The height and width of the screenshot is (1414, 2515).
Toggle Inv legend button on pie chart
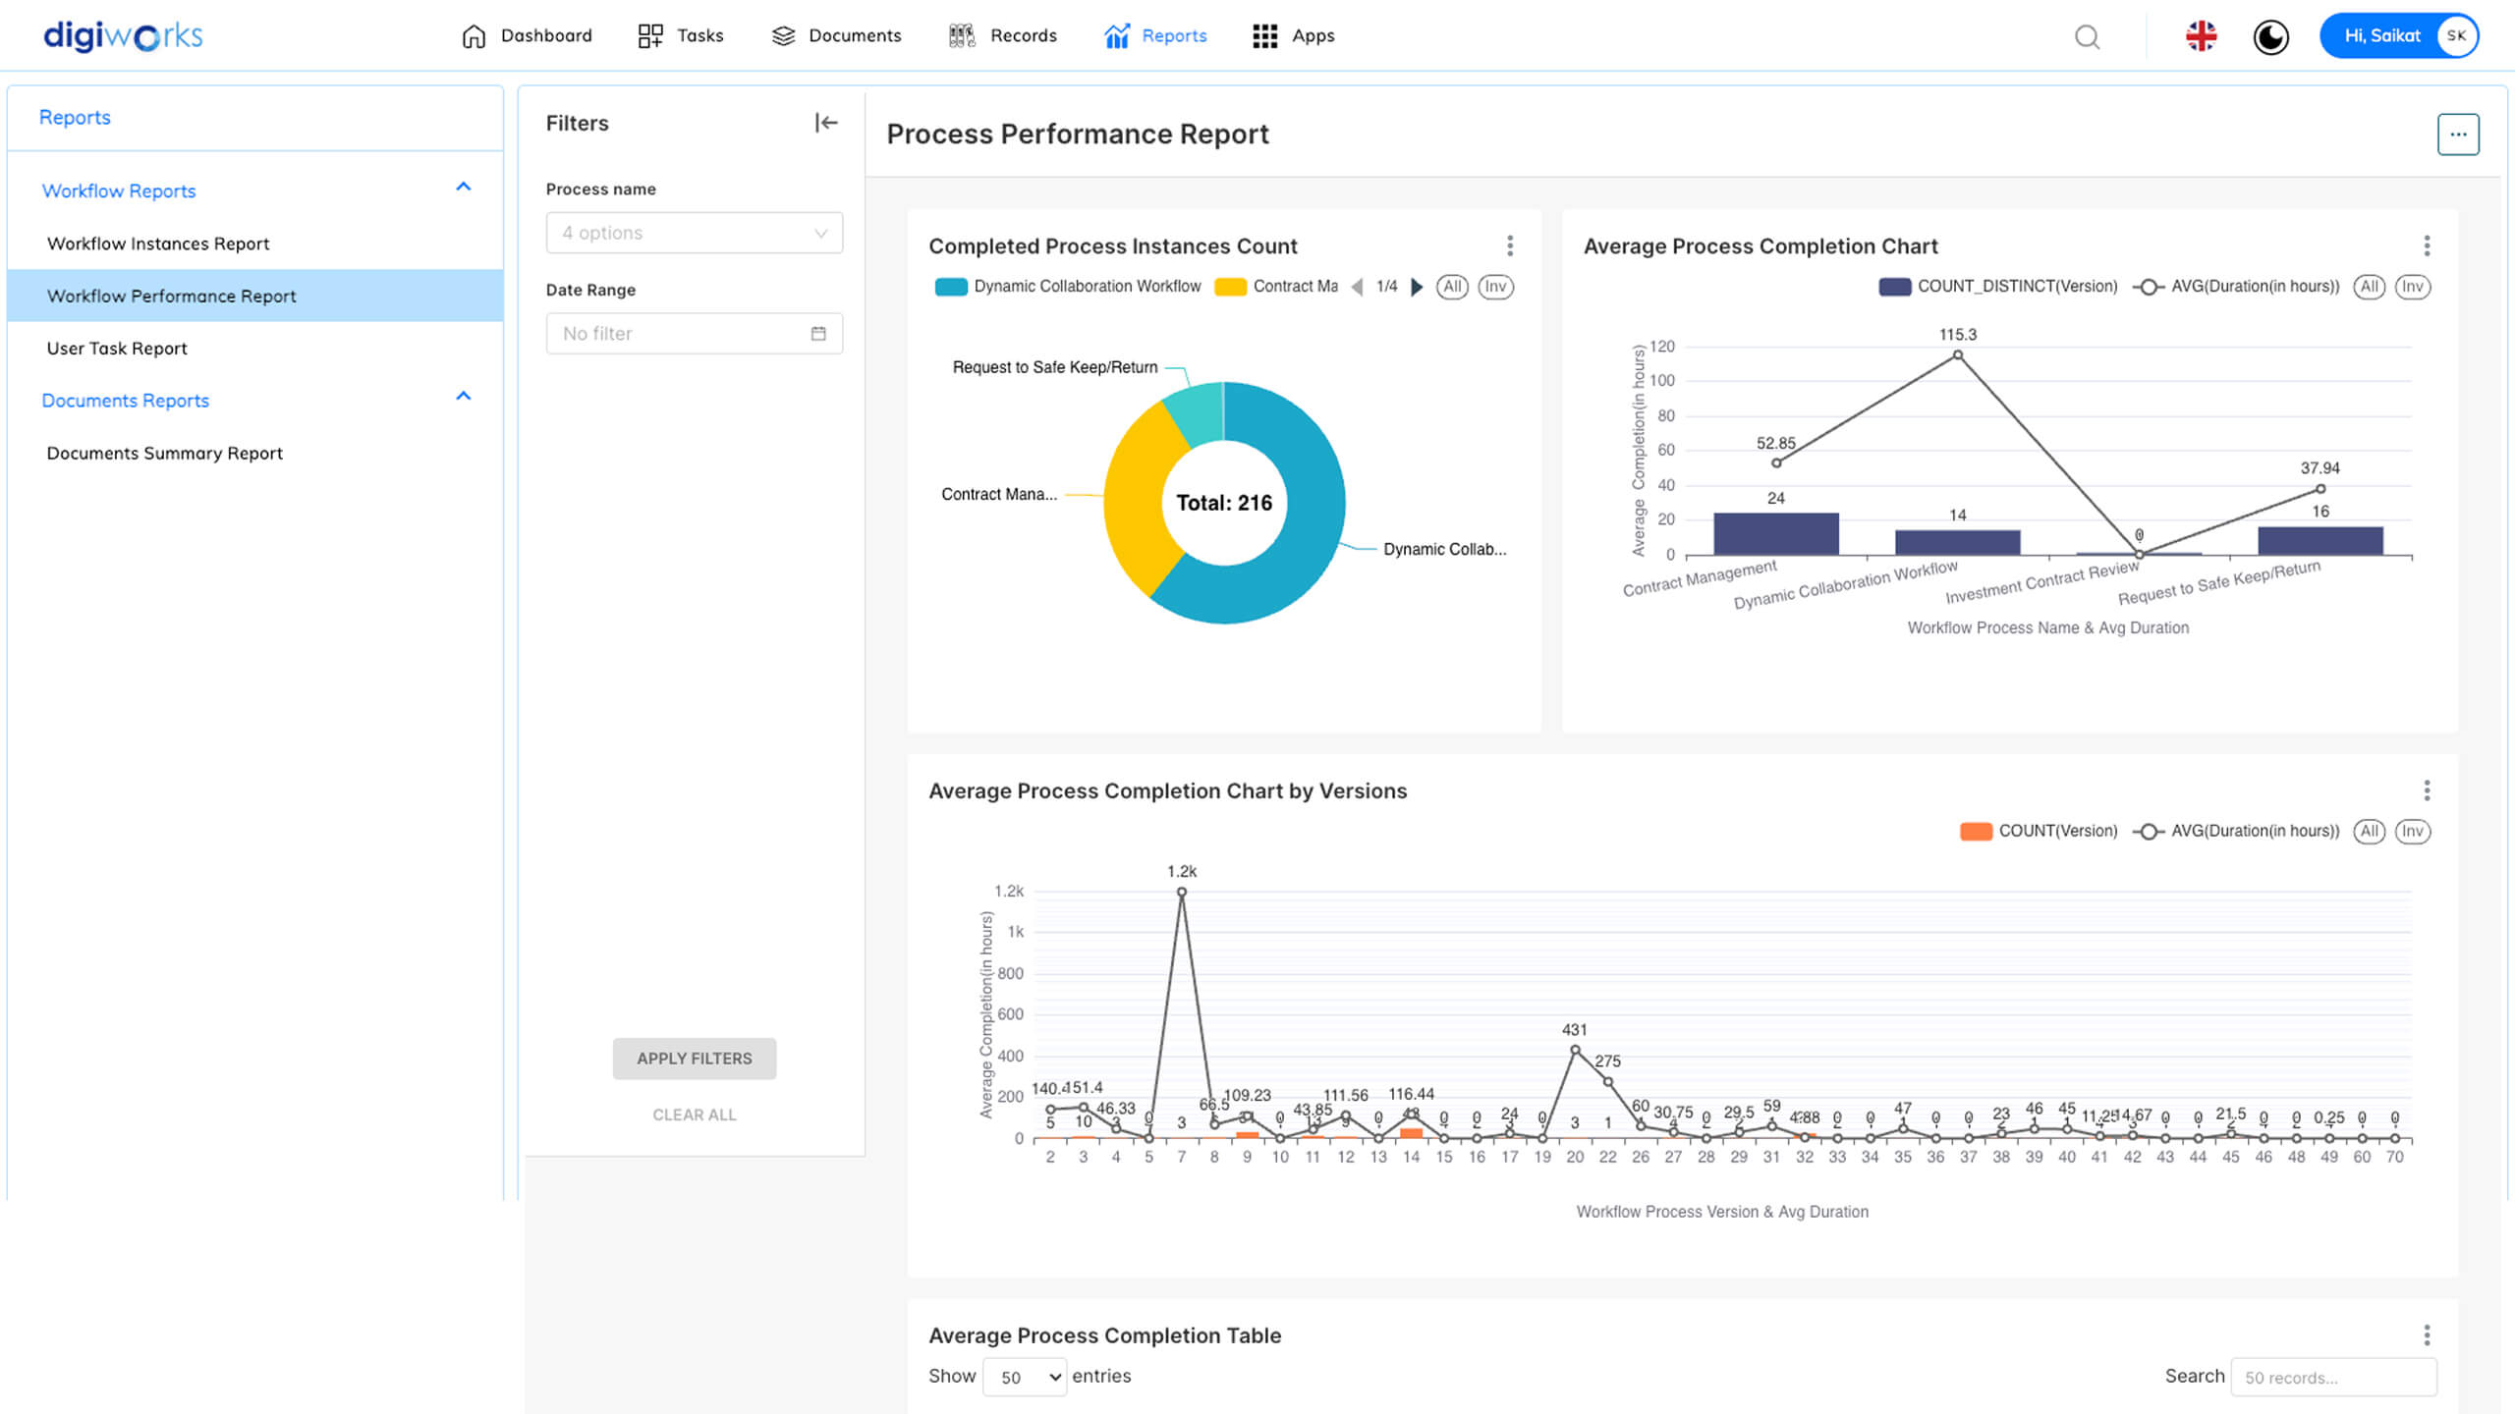(1495, 287)
